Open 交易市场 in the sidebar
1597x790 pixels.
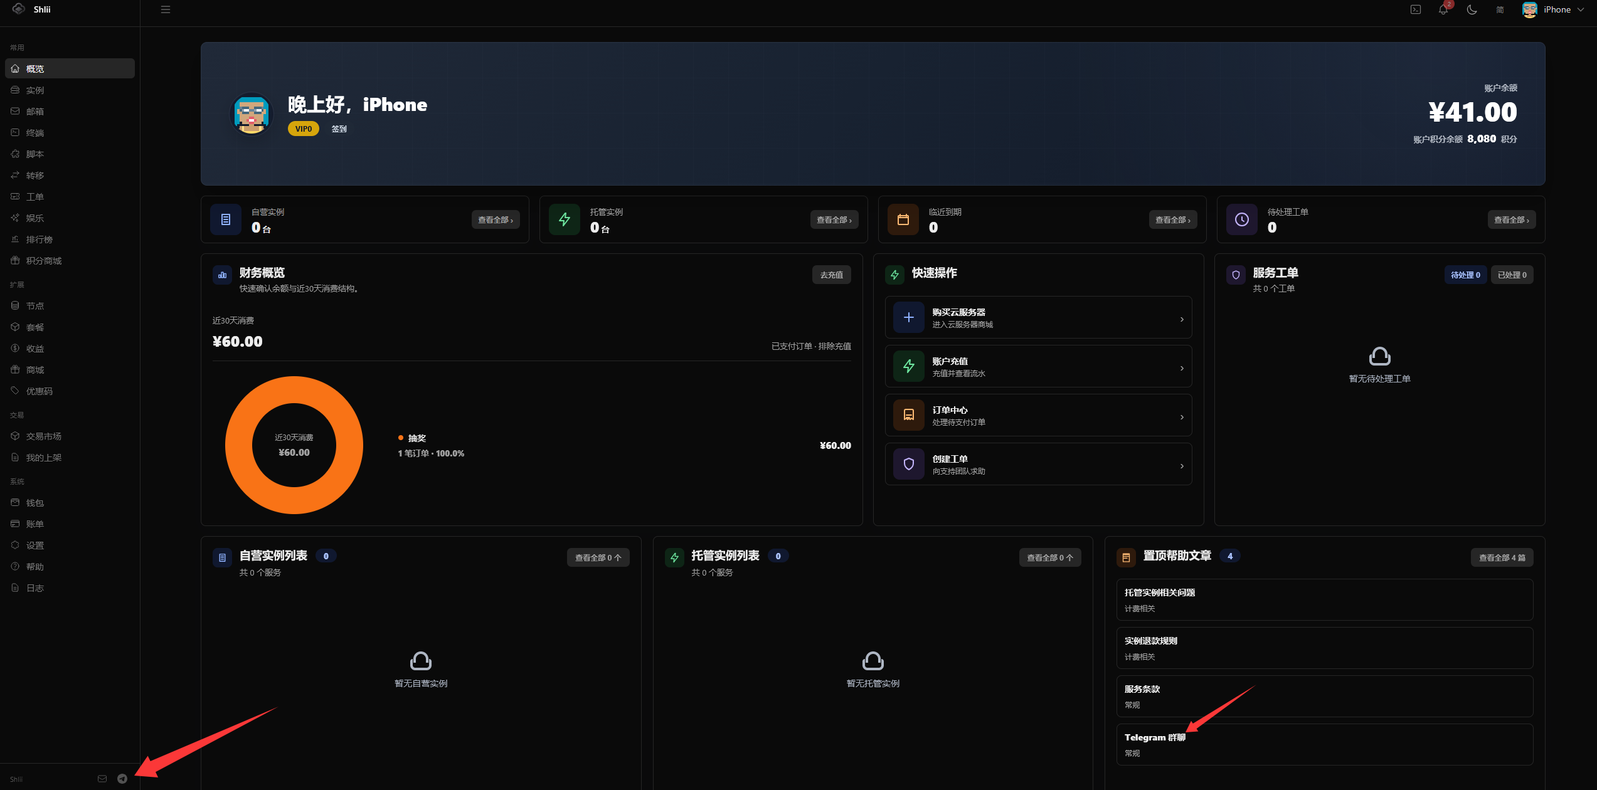[70, 436]
